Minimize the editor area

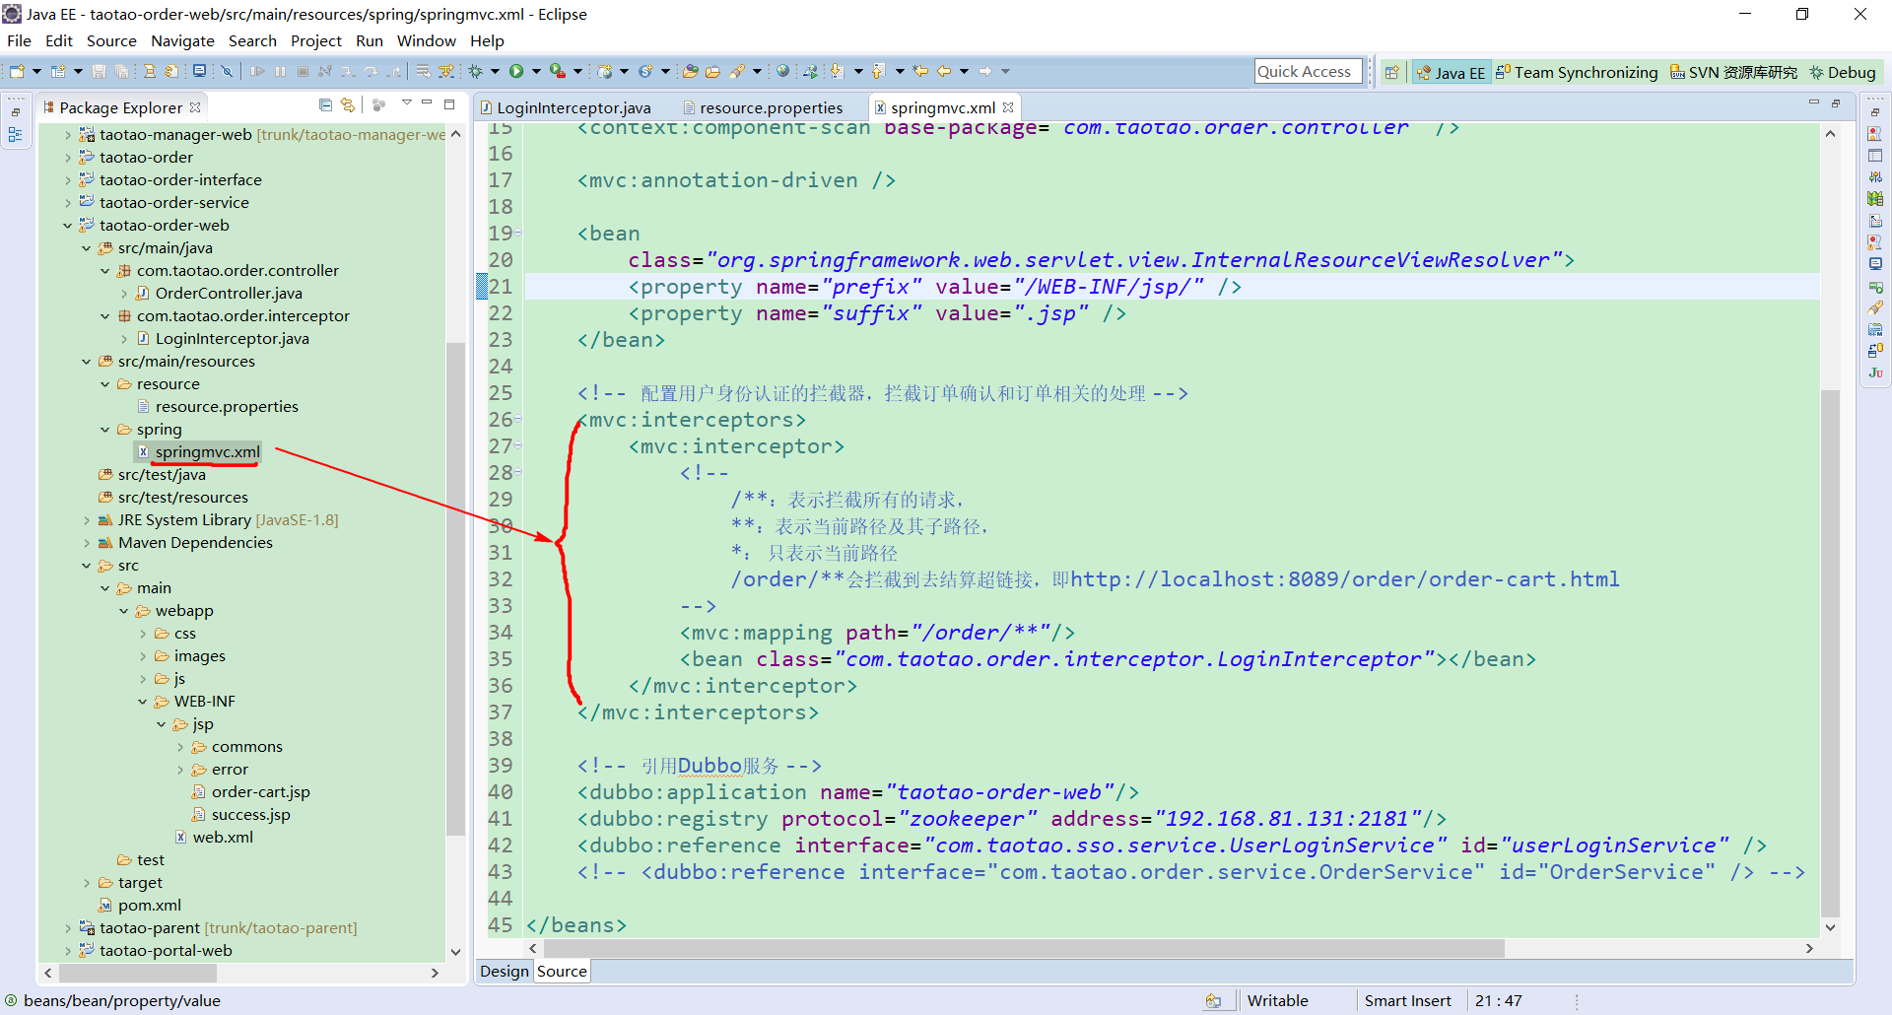1813,103
